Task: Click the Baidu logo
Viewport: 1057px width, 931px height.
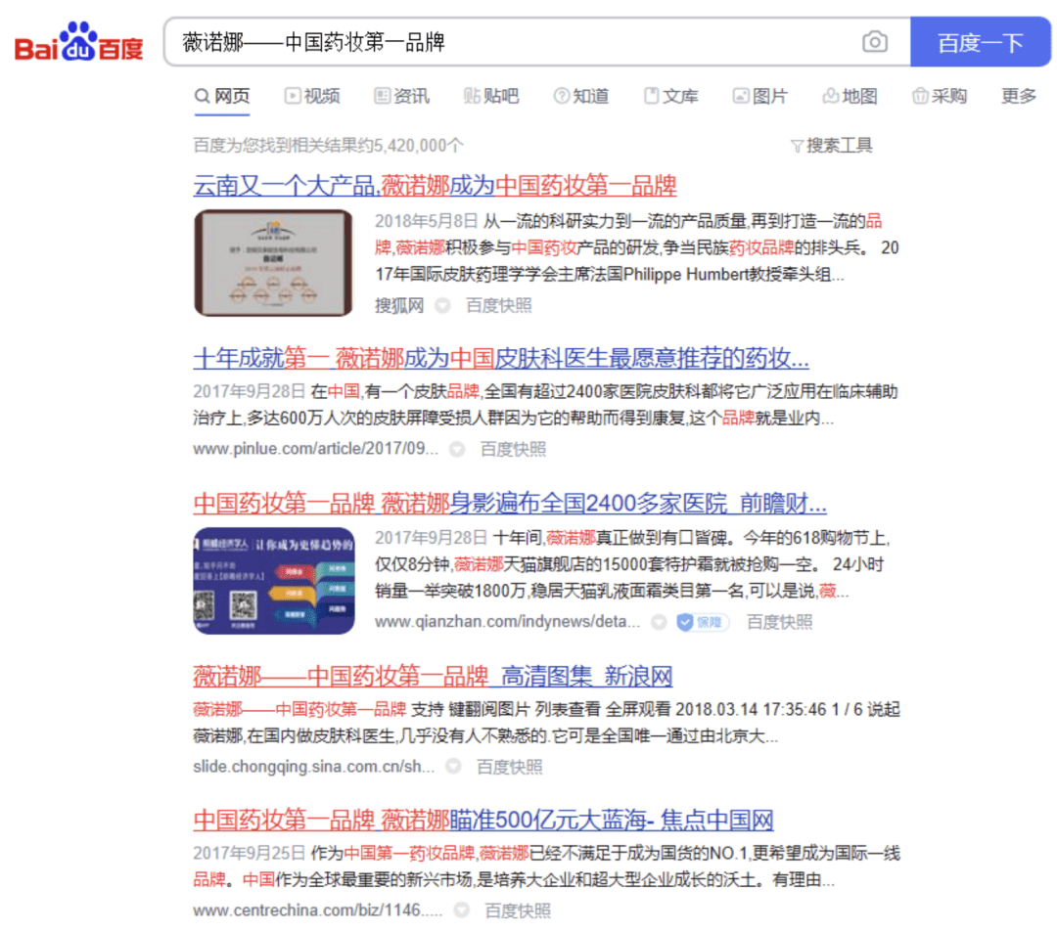Action: [x=79, y=42]
